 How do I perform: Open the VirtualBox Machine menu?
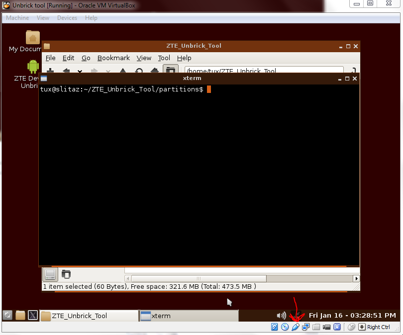click(17, 18)
